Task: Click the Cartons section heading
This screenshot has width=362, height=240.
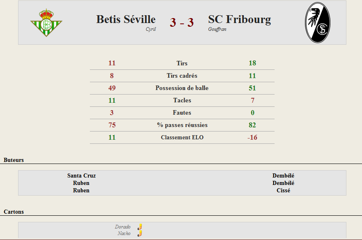Action: pyautogui.click(x=14, y=212)
